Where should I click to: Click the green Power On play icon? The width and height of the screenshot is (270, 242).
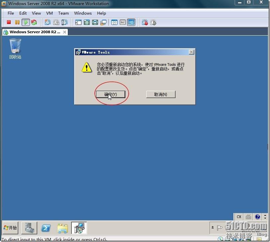[26, 22]
